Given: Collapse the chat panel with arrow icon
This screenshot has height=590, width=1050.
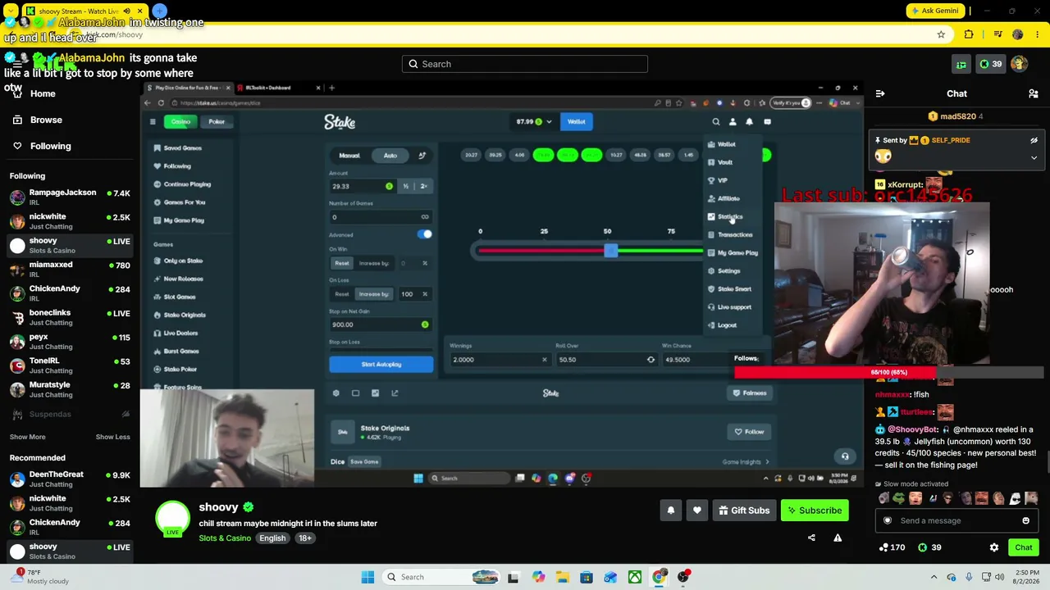Looking at the screenshot, I should 880,93.
